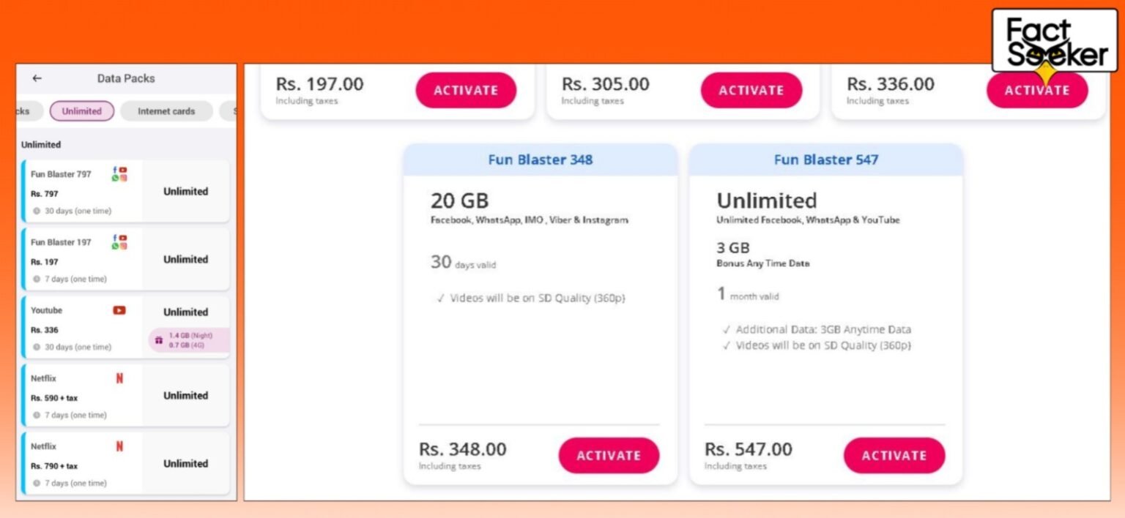The width and height of the screenshot is (1125, 518).
Task: Click the back arrow on Data Packs screen
Action: (x=36, y=78)
